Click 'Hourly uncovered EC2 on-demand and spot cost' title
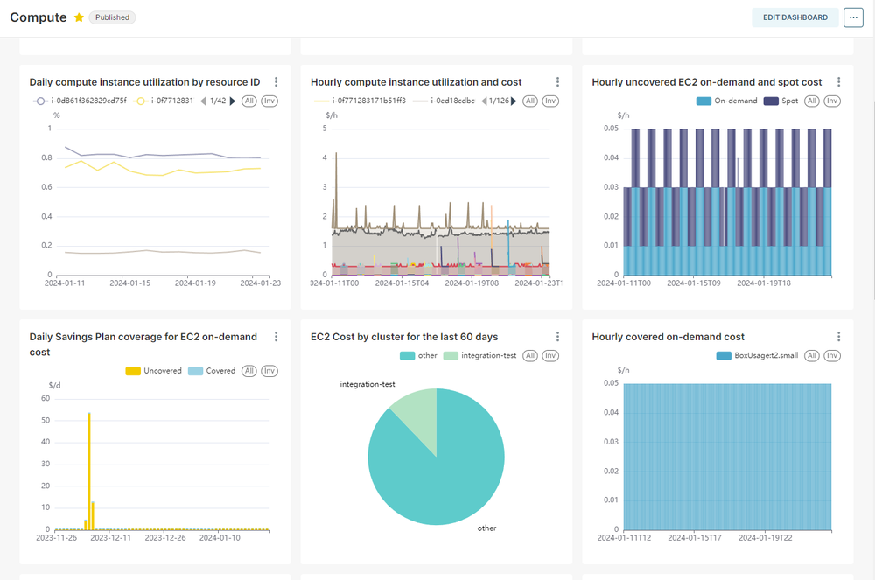The height and width of the screenshot is (580, 875). click(707, 82)
